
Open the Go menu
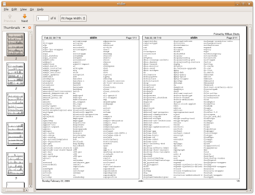point(32,9)
